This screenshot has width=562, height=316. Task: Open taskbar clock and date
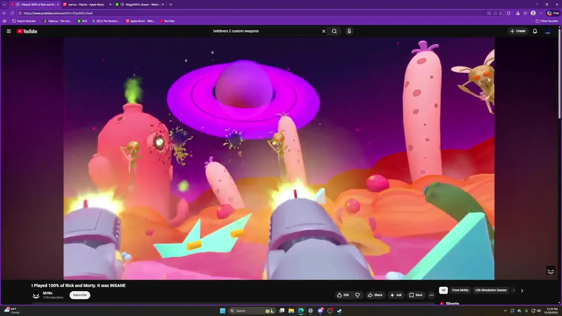(552, 311)
